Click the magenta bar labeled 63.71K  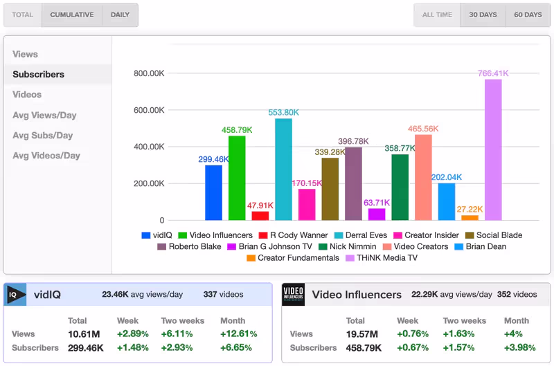pyautogui.click(x=377, y=214)
